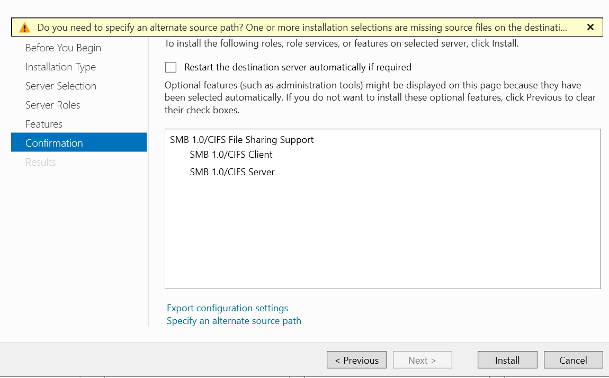Select the highlighted Confirmation step
Image resolution: width=609 pixels, height=378 pixels.
tap(54, 142)
